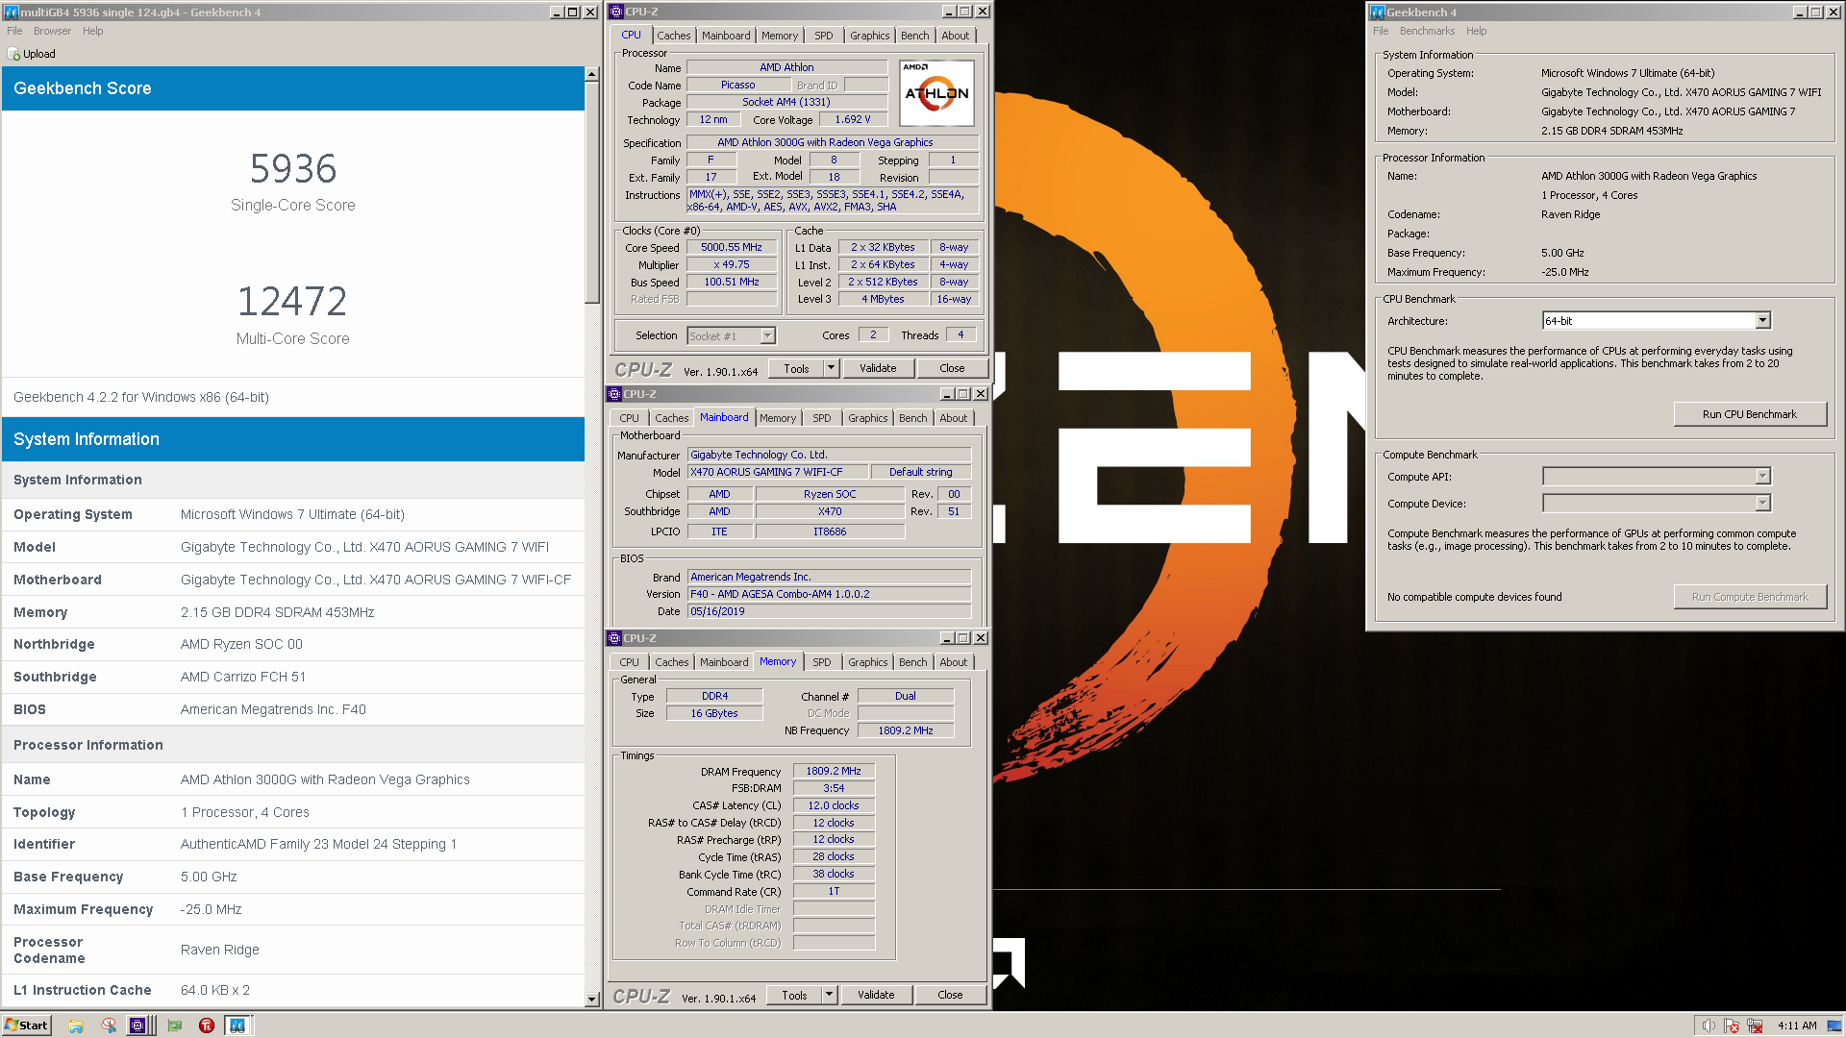1846x1038 pixels.
Task: Open the Snipping Tool taskbar icon
Action: [x=109, y=1026]
